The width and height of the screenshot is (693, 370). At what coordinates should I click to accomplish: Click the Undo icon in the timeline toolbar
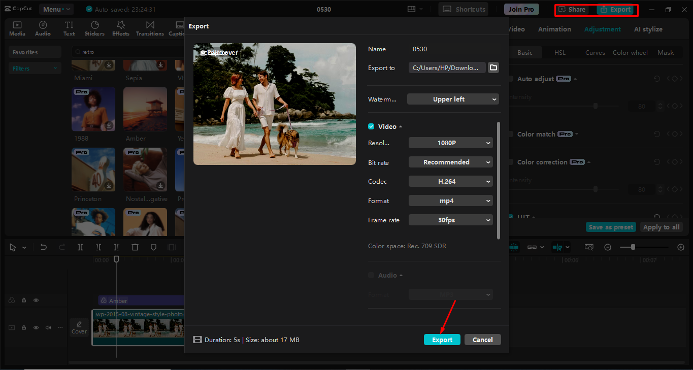click(x=43, y=247)
